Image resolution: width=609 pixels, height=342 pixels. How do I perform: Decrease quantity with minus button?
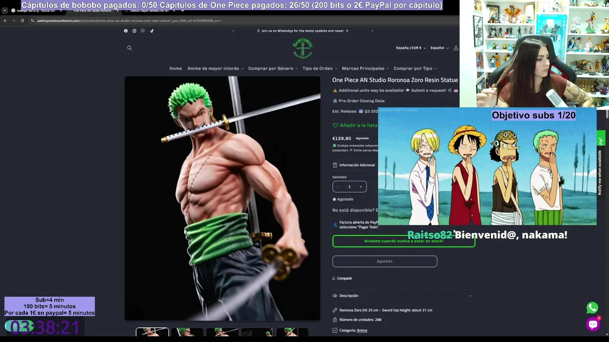pos(338,187)
